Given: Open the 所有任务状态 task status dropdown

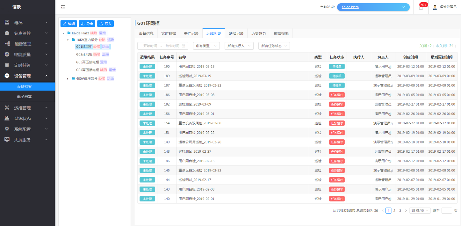Looking at the screenshot, I should (x=274, y=46).
